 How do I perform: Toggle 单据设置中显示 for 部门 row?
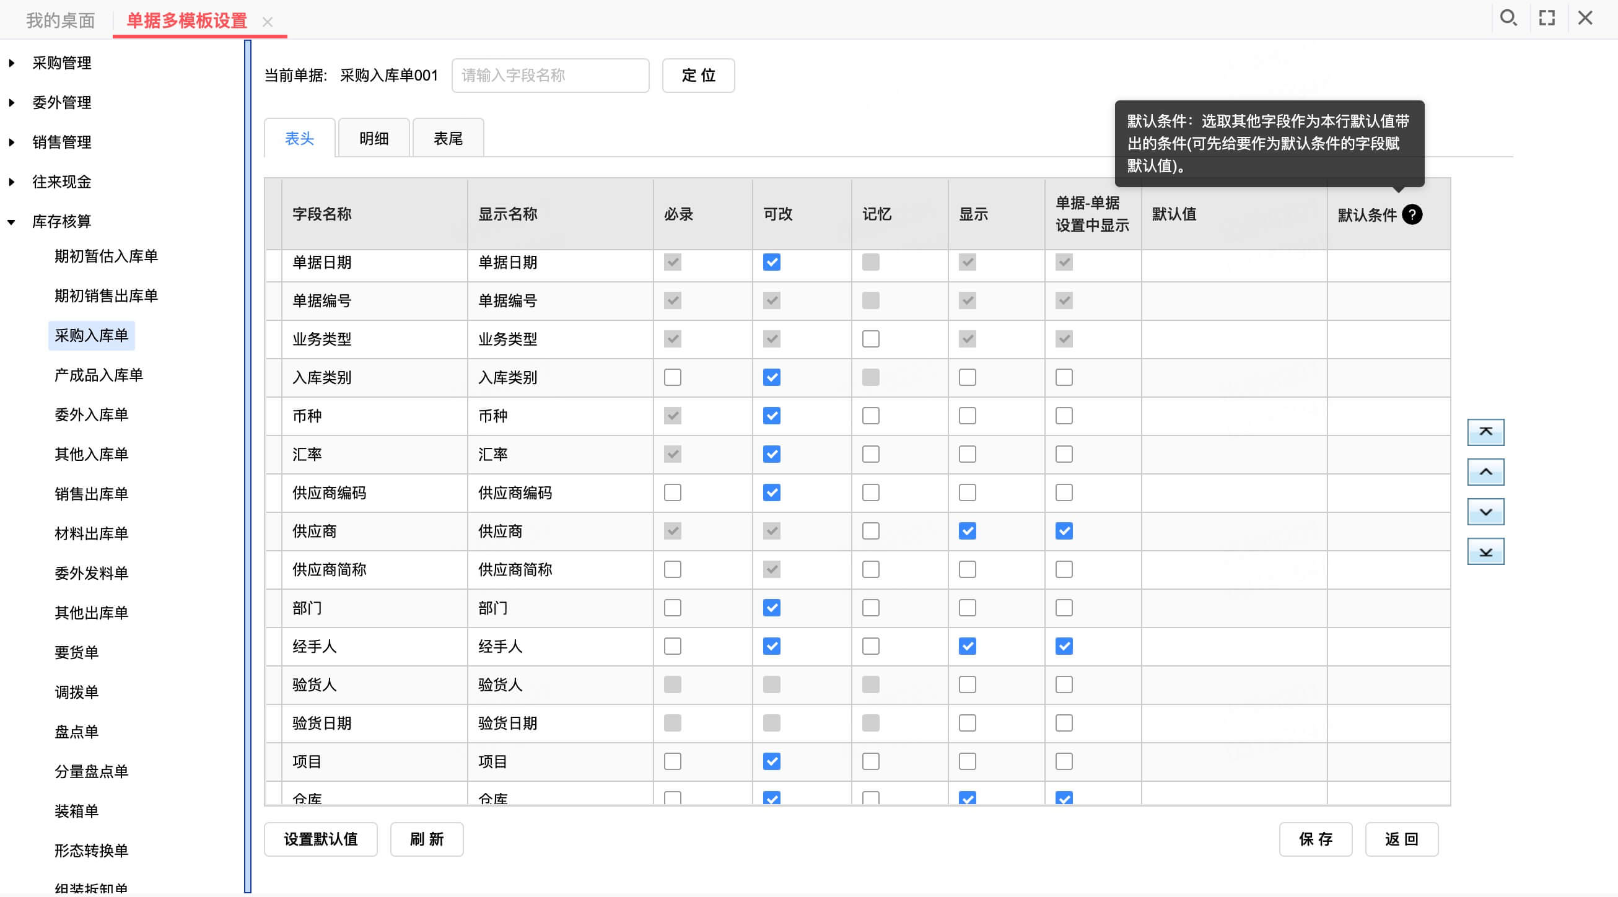tap(1064, 608)
